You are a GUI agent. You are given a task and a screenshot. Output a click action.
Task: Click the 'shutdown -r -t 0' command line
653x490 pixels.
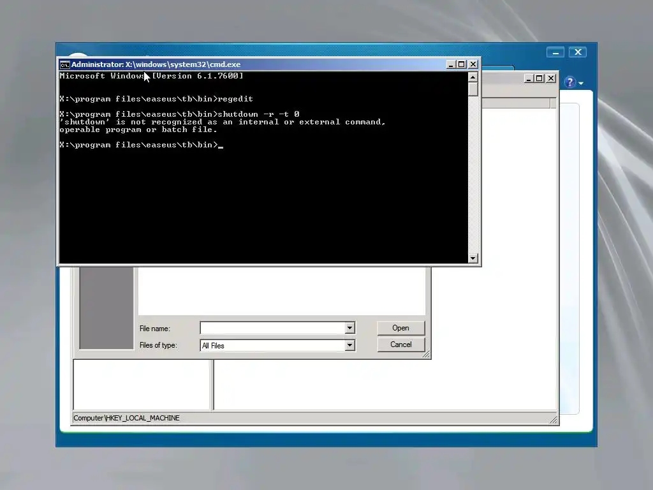click(179, 114)
